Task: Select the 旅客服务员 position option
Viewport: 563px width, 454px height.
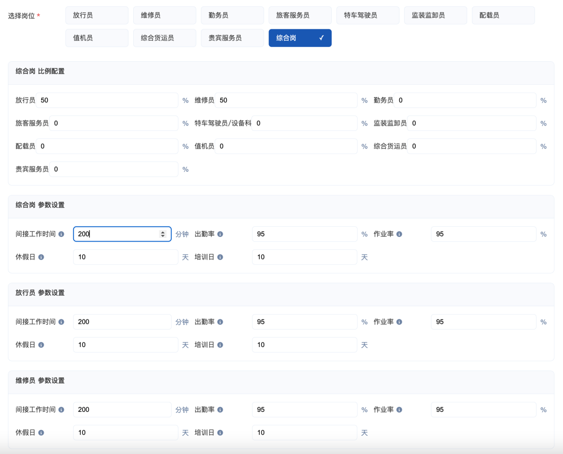Action: (300, 15)
